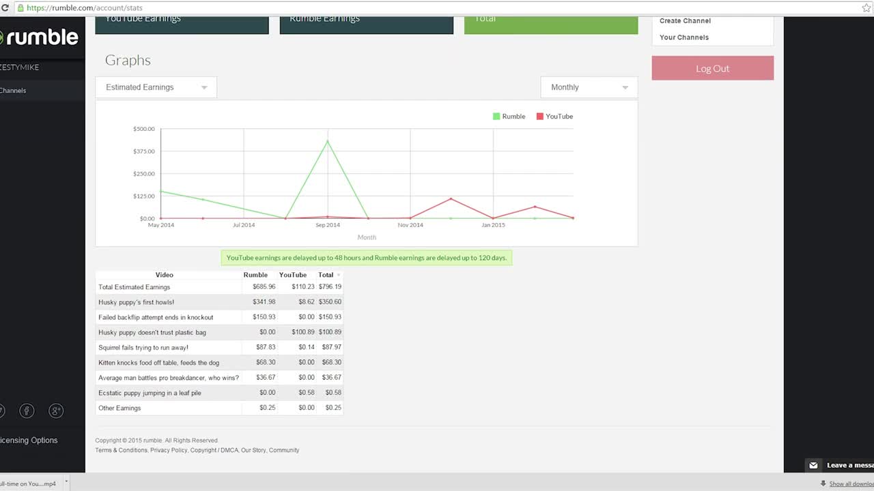Click 'Ecstatic puppy jumping in a leaf pile'

[x=150, y=393]
